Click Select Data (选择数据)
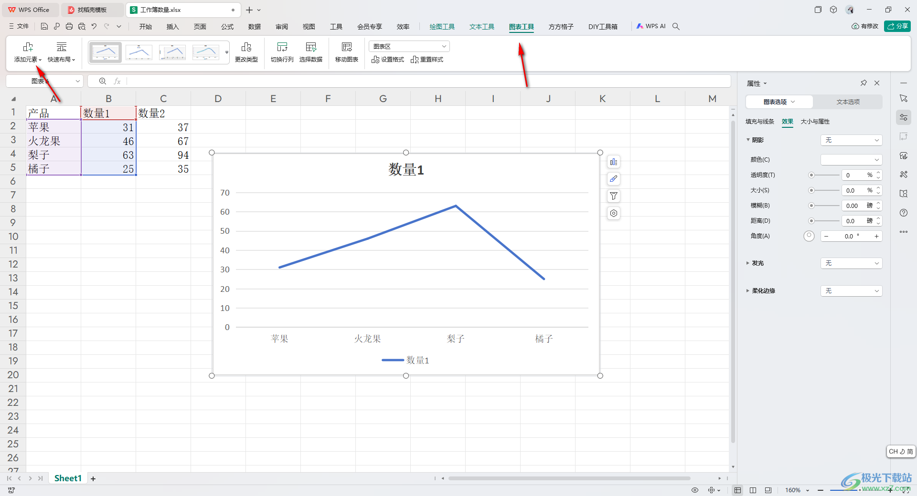The width and height of the screenshot is (917, 496). tap(311, 52)
